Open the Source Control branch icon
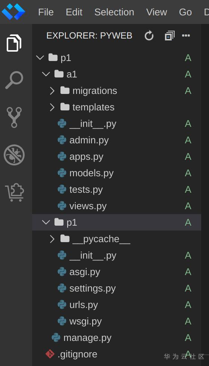This screenshot has width=209, height=366. tap(14, 118)
